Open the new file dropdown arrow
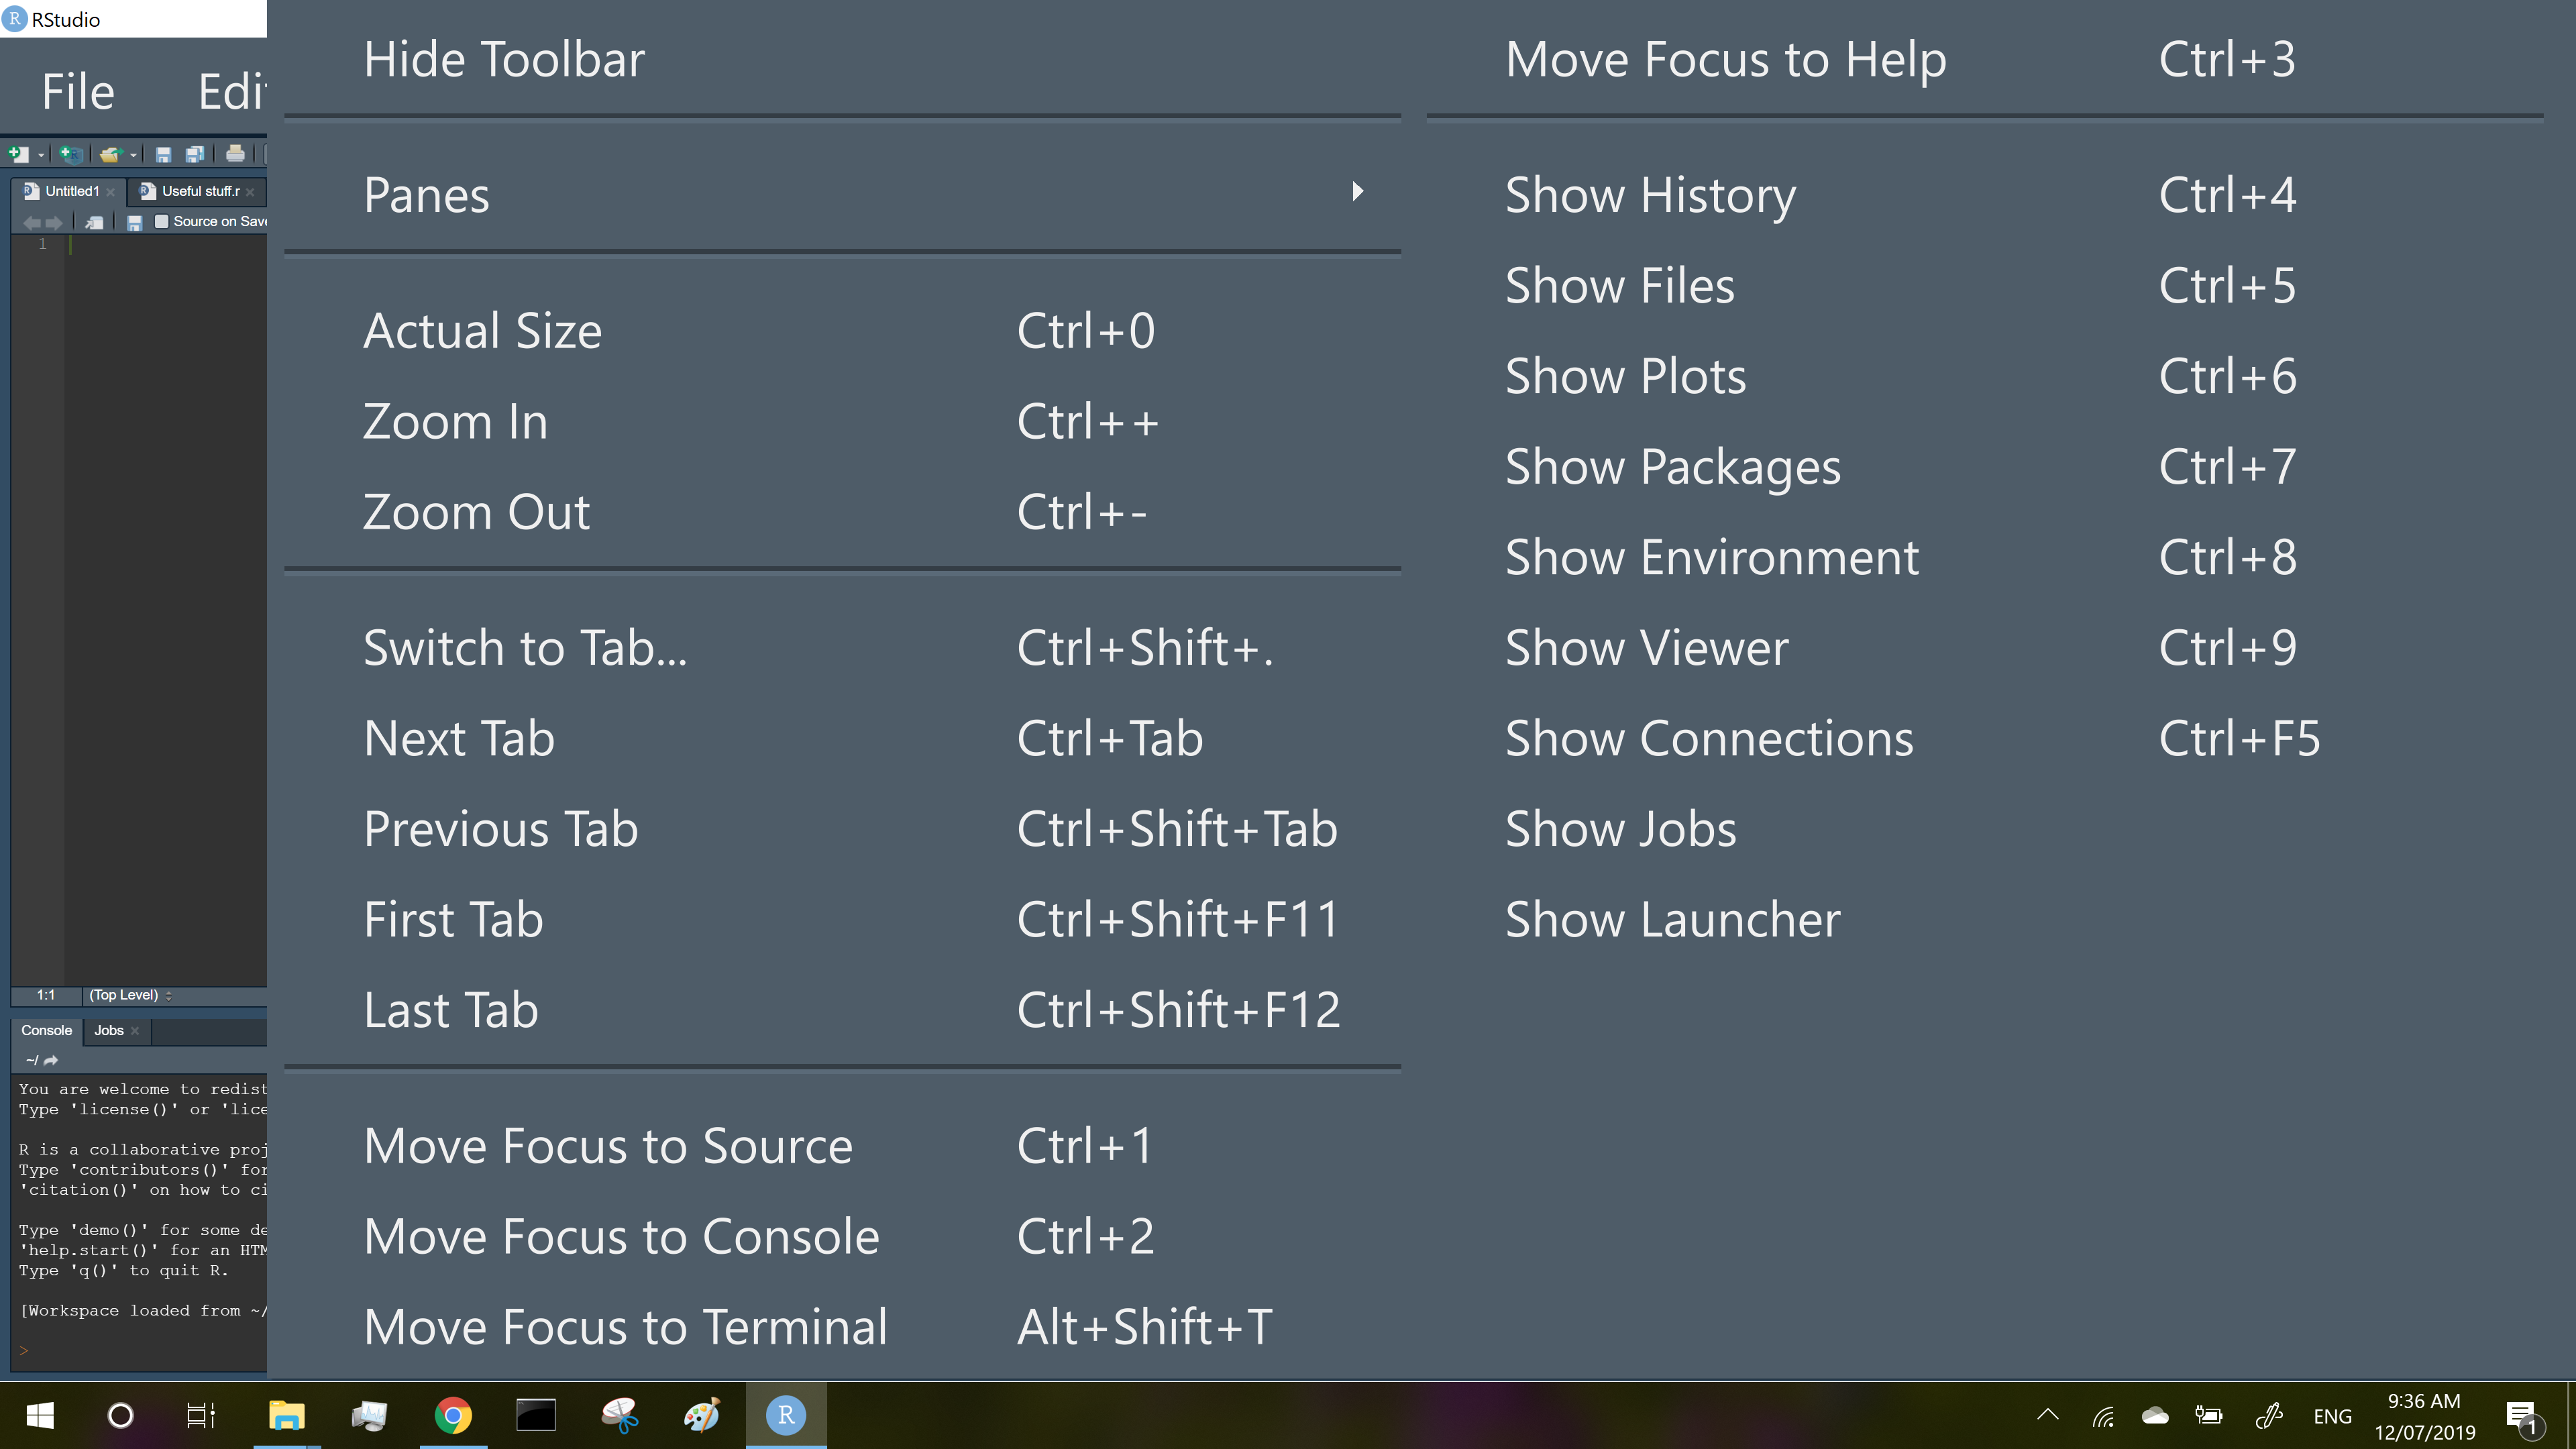 point(41,155)
